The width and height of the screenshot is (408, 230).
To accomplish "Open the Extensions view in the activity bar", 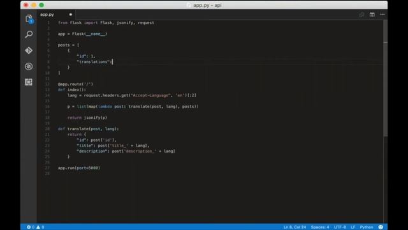I will point(29,82).
